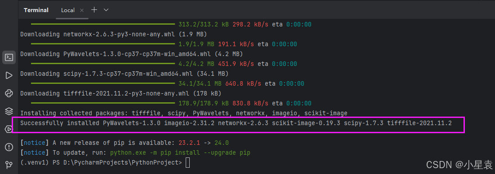Open the Python Console sidebar icon
495x174 pixels.
[9, 93]
